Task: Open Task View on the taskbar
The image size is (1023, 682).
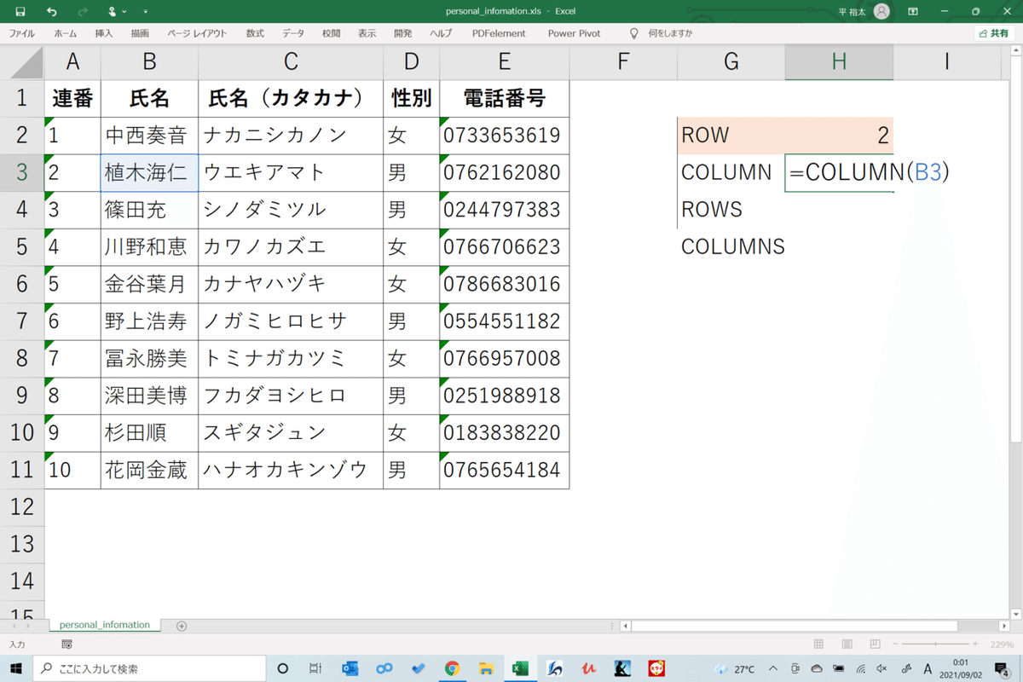Action: click(x=315, y=668)
